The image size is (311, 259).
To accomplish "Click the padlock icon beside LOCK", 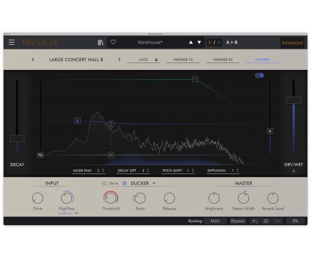I will click(x=156, y=59).
